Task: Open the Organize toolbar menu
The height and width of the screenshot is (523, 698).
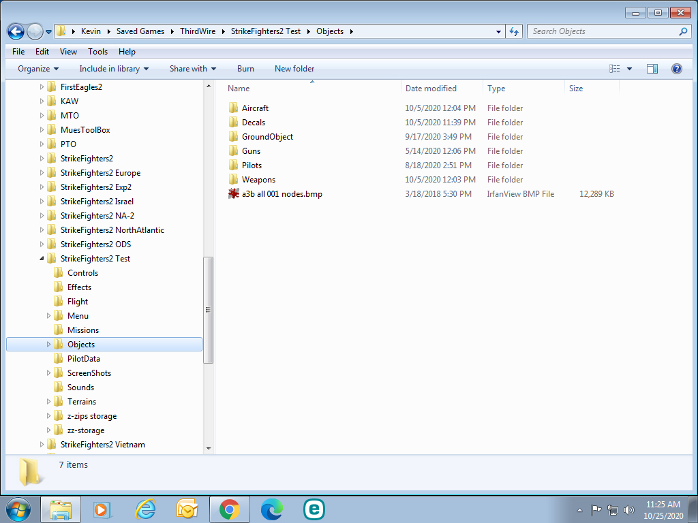Action: (x=38, y=69)
